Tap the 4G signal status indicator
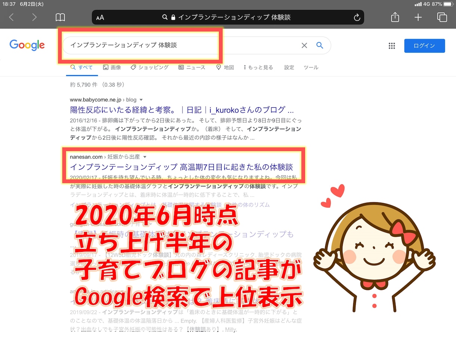Image resolution: width=456 pixels, height=342 pixels. (422, 4)
